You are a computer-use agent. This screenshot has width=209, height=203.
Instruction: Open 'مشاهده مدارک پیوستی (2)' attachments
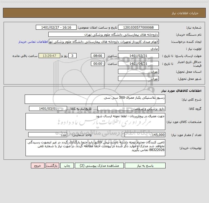coord(99,165)
